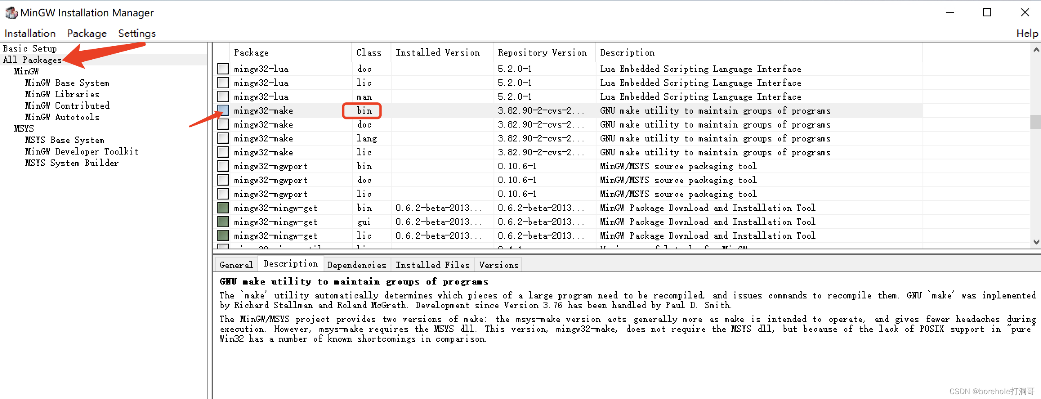Click the installed marker for mingw32-mingw-get gui
Screen dimensions: 1041x399
[223, 222]
